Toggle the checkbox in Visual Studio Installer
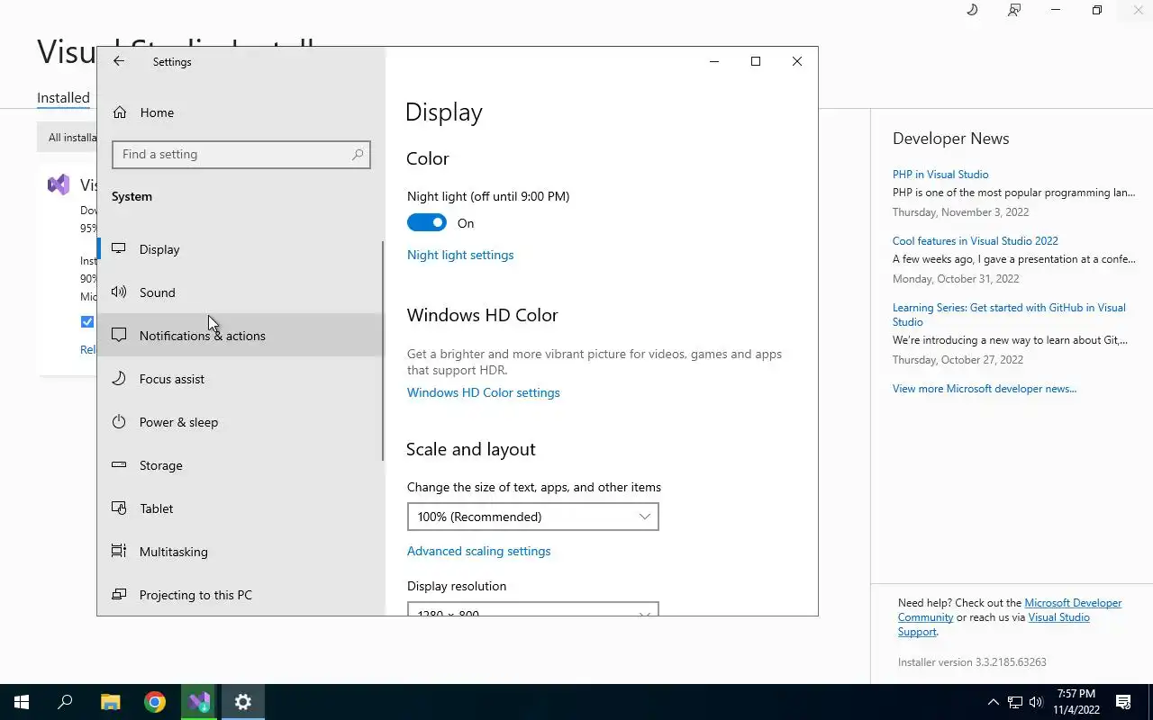The height and width of the screenshot is (720, 1153). [87, 321]
